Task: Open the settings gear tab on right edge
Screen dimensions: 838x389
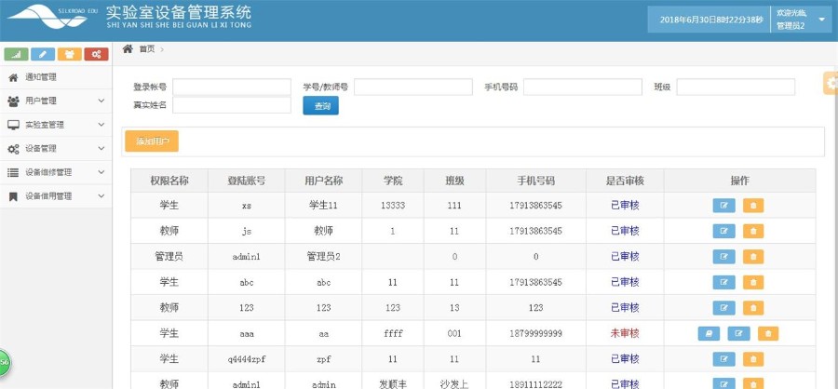Action: coord(831,83)
